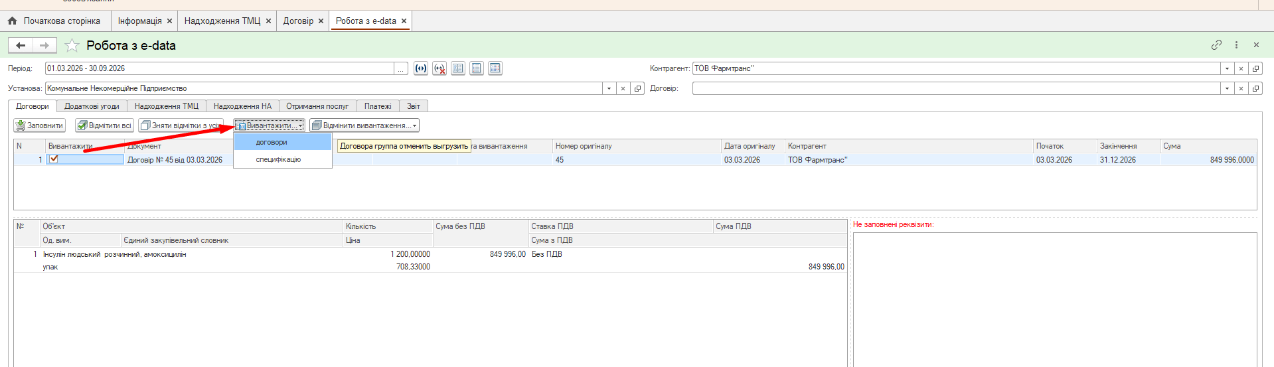Image resolution: width=1274 pixels, height=367 pixels.
Task: Expand the Установа dropdown list
Action: point(609,88)
